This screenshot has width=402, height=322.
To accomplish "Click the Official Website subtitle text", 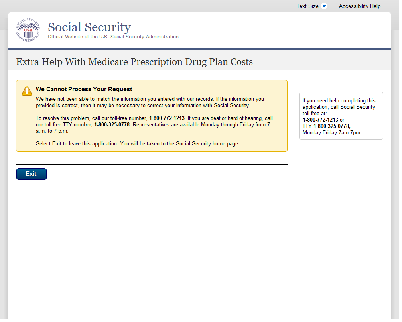I will coord(113,37).
